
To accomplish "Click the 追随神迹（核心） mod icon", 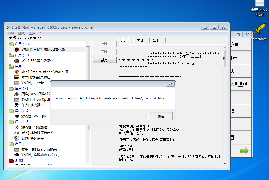I will (x=17, y=155).
